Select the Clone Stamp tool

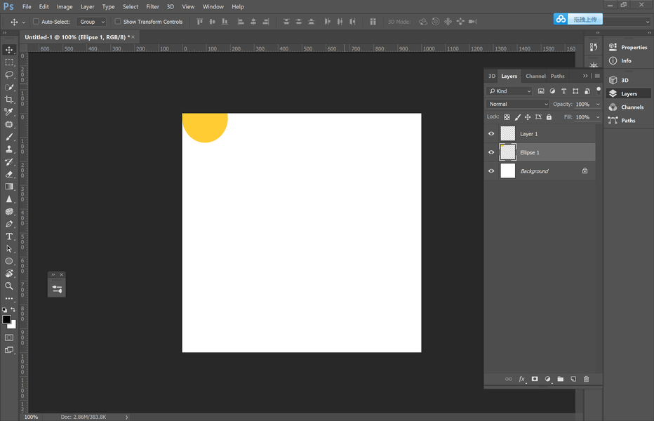click(x=8, y=149)
